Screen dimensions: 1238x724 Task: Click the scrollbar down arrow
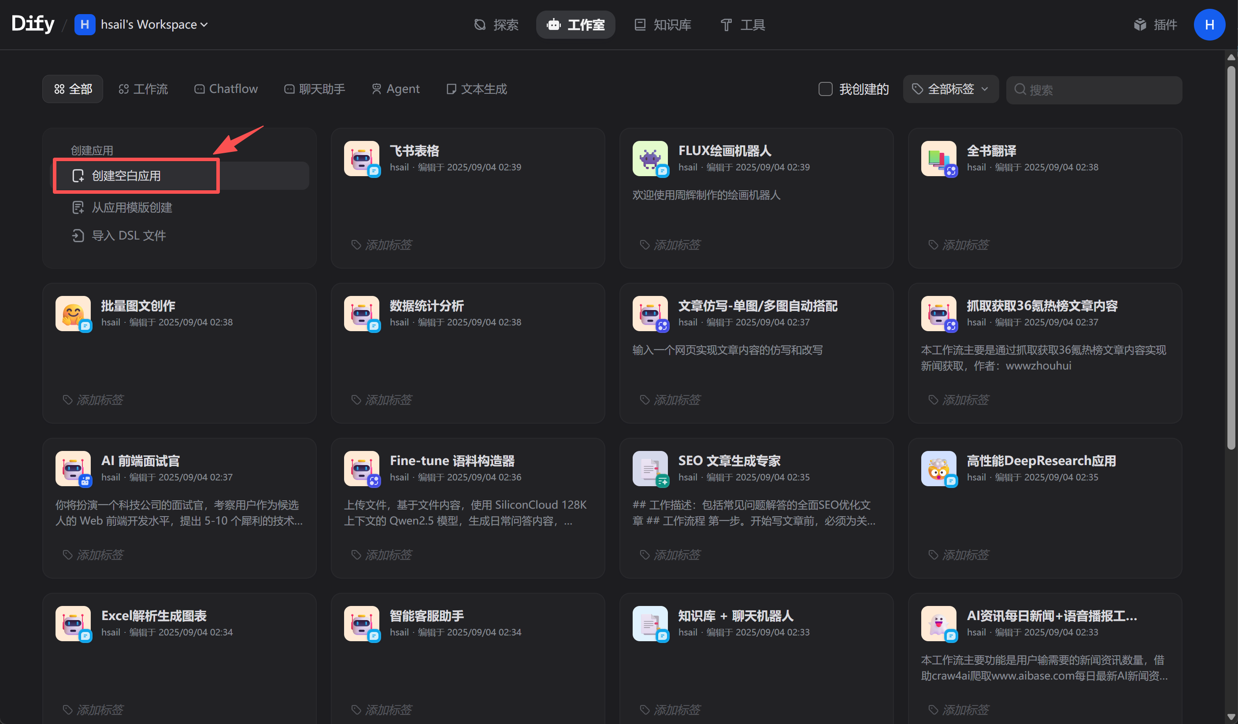(1231, 717)
